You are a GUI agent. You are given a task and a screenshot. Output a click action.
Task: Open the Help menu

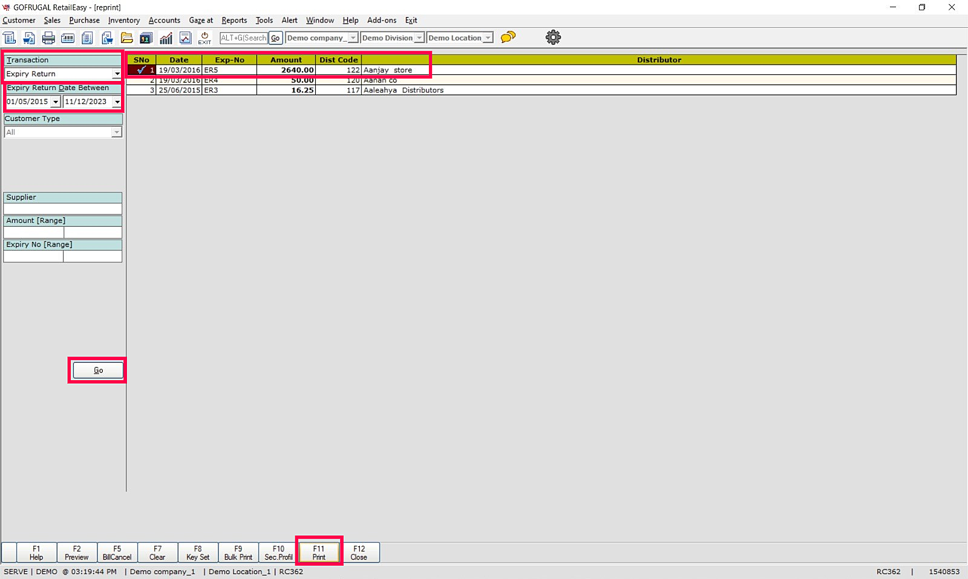(x=350, y=21)
